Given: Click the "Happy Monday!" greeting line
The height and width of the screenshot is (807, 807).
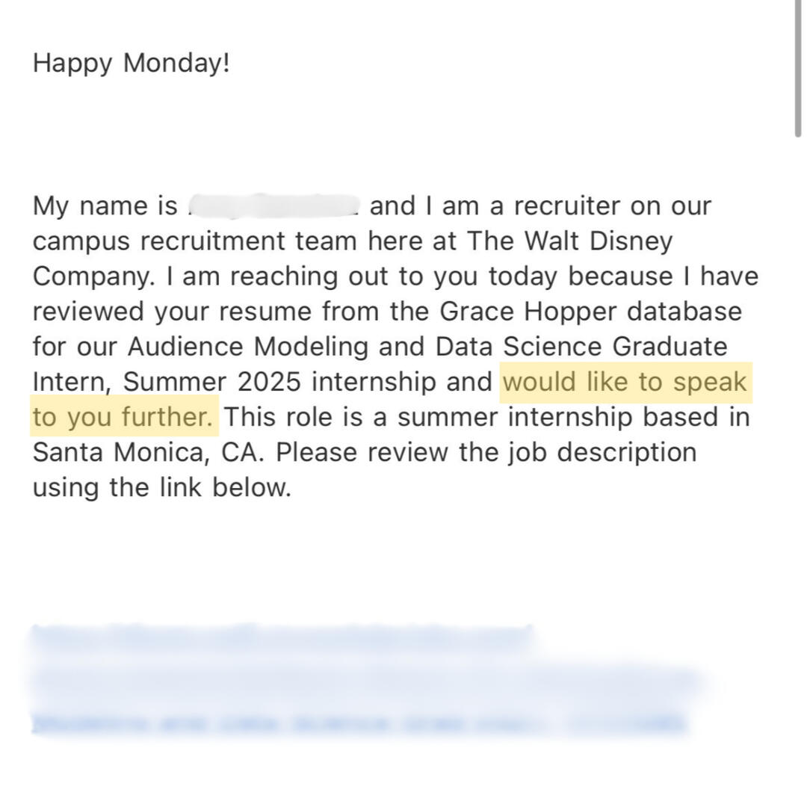Looking at the screenshot, I should (x=132, y=63).
